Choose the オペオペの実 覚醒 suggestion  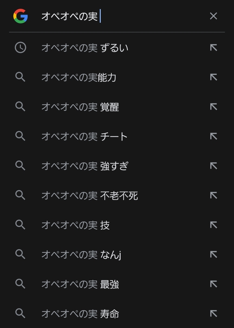(80, 107)
